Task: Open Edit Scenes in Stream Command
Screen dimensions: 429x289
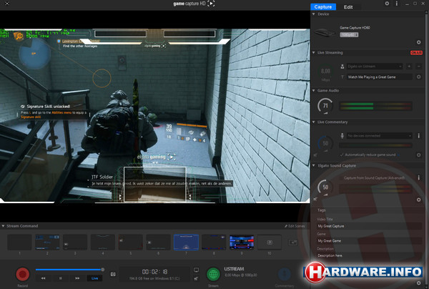Action: tap(295, 226)
